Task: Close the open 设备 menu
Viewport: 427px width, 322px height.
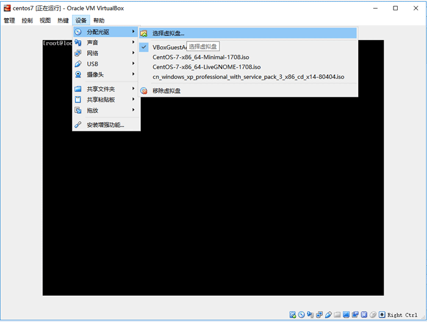Action: [81, 20]
